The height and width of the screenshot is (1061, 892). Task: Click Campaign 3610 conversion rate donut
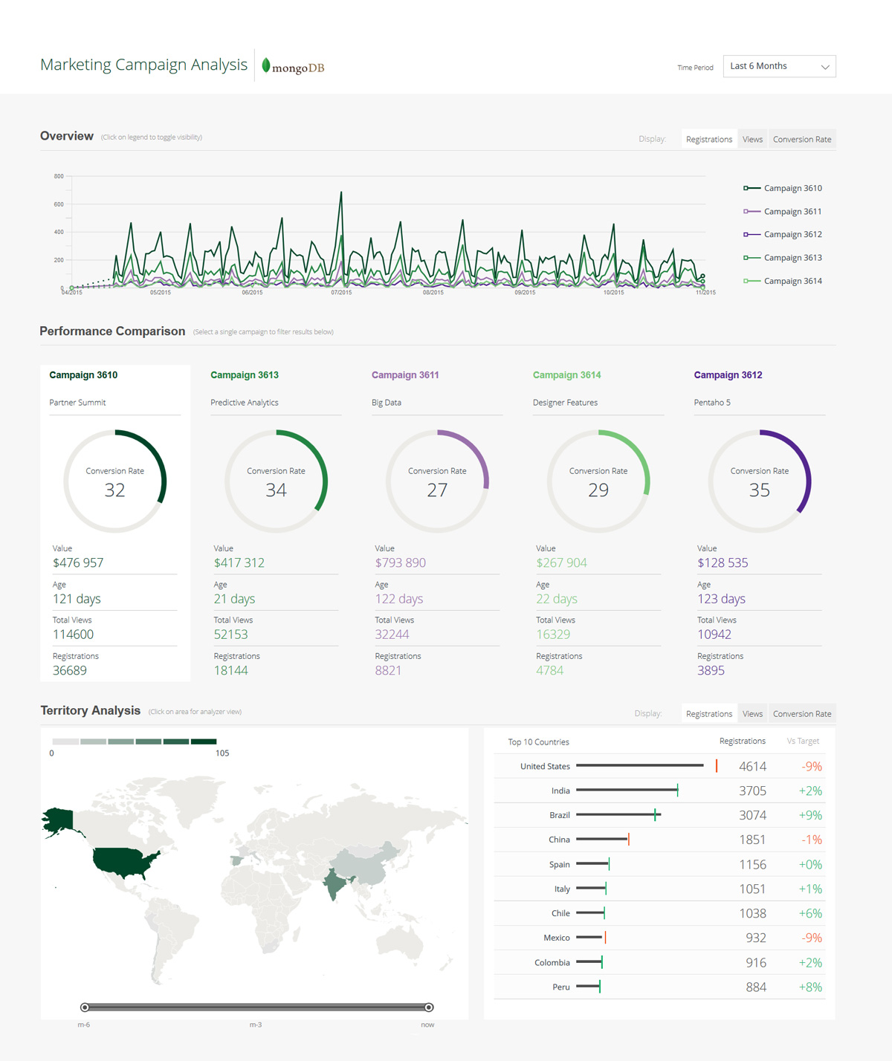coord(115,481)
